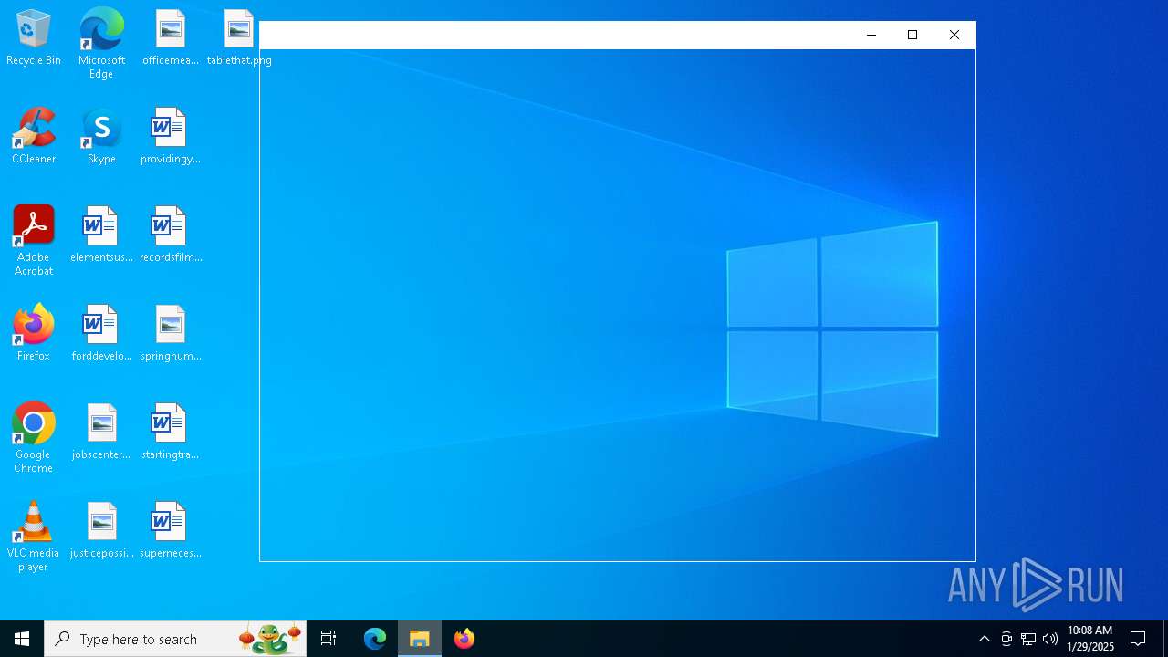Select the startingtra... Word document
This screenshot has width=1168, height=657.
pos(170,433)
